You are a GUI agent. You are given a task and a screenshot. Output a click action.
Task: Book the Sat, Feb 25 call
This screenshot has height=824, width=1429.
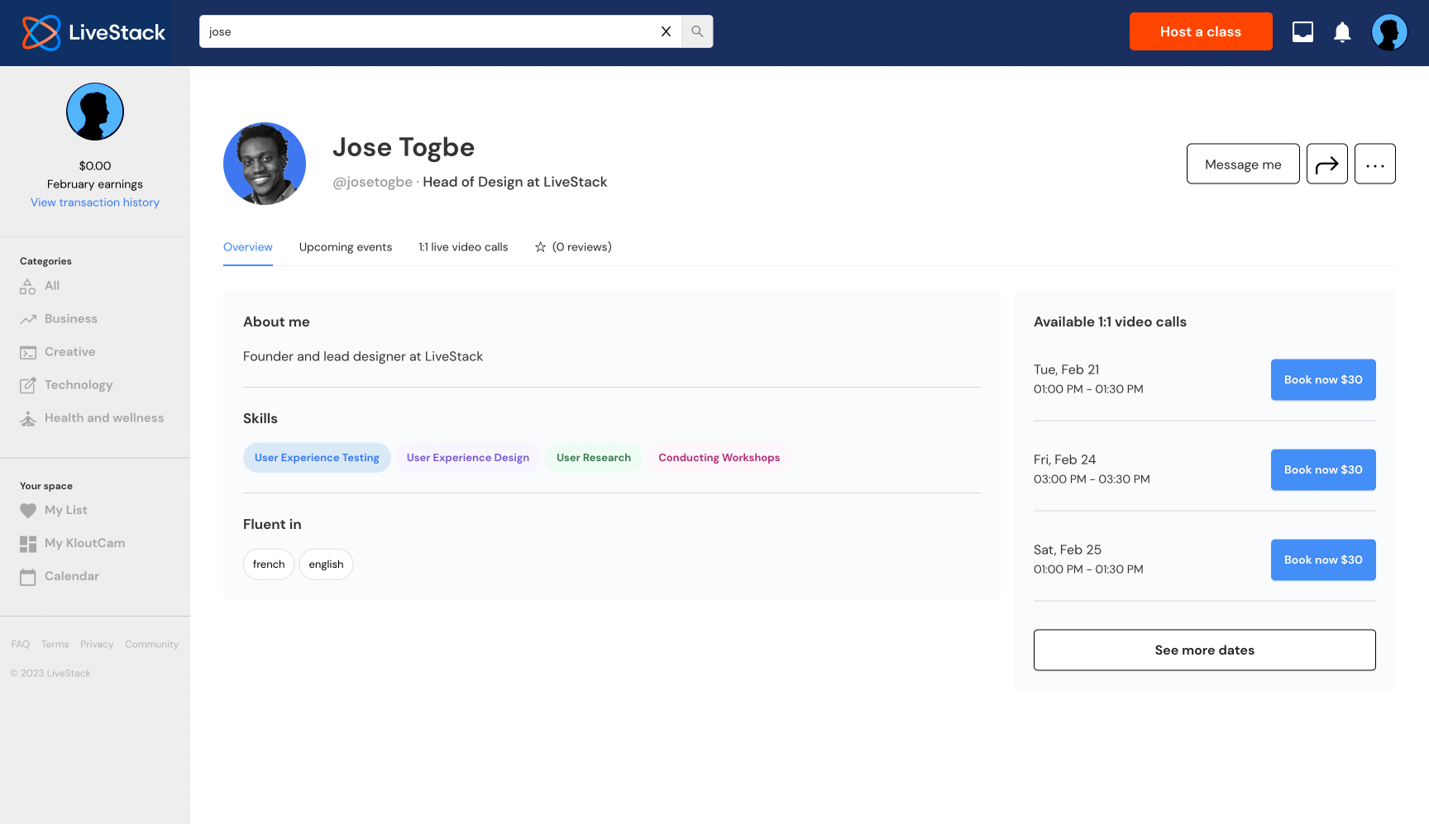click(x=1323, y=560)
